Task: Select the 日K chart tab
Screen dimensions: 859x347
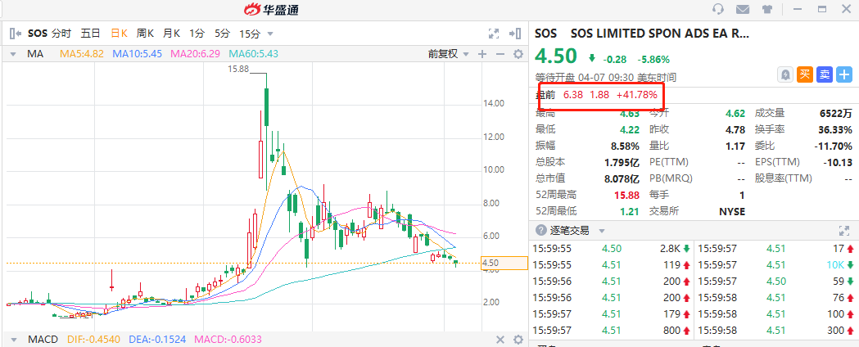Action: [119, 34]
